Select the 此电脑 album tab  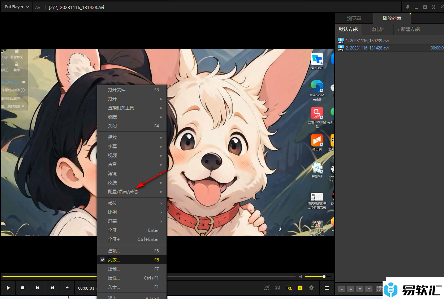[377, 29]
